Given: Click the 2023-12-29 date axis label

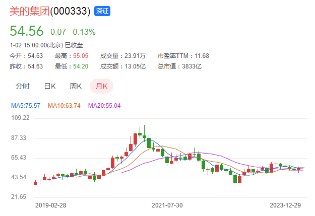Looking at the screenshot, I should click(285, 205).
